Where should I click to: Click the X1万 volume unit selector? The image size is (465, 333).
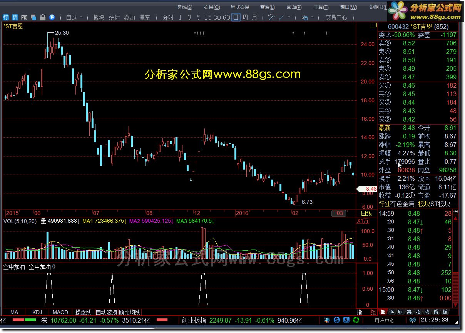(363, 221)
